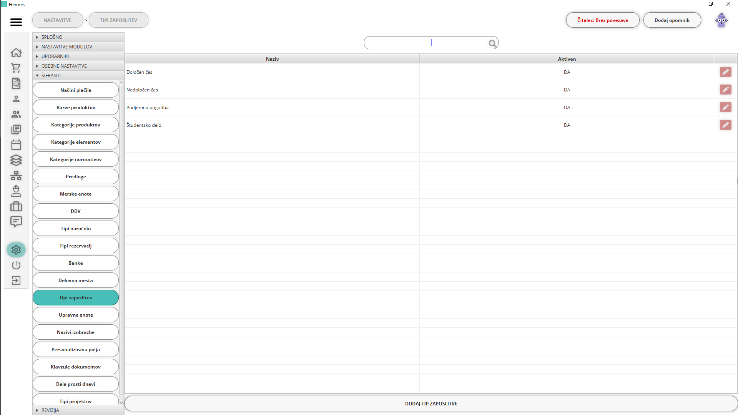Open the briefcase sidebar icon
The height and width of the screenshot is (415, 738).
pos(16,206)
